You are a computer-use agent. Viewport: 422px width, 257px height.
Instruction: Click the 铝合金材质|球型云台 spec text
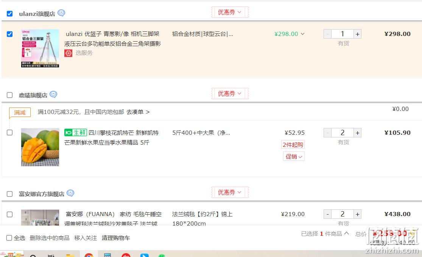tap(202, 34)
